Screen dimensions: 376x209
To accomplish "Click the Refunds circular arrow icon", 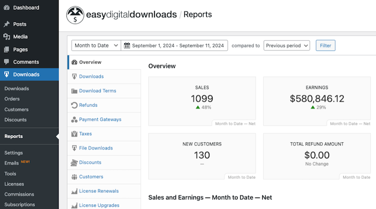I will 74,105.
